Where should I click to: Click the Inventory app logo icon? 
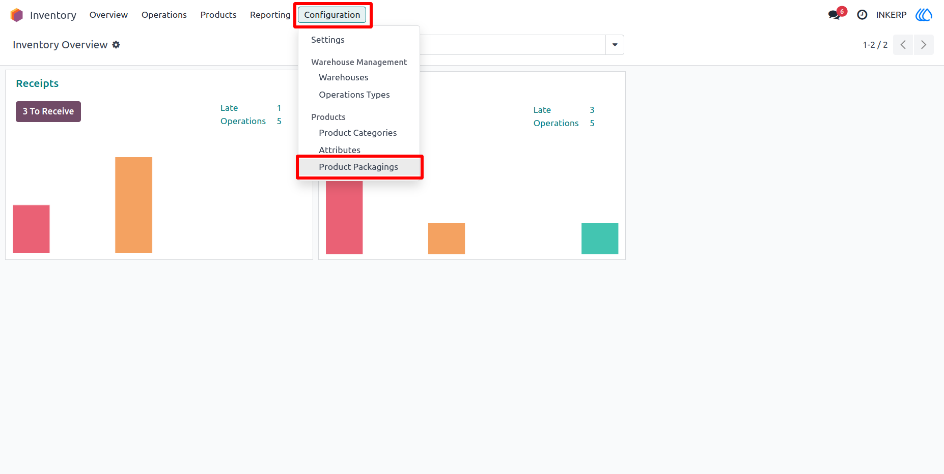[17, 15]
